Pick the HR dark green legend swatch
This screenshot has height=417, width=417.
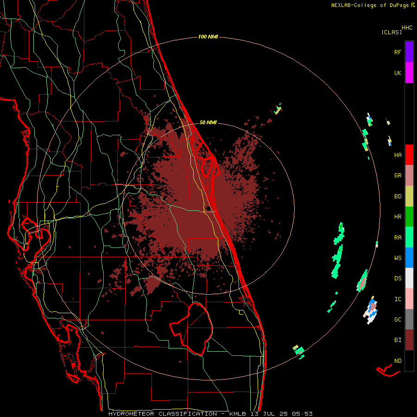[409, 217]
